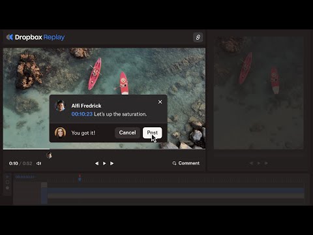Click the dimmed play button in right panel
313x235 pixels.
click(x=259, y=163)
